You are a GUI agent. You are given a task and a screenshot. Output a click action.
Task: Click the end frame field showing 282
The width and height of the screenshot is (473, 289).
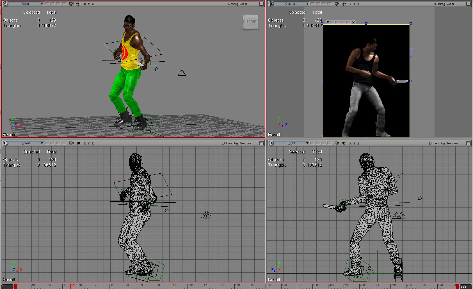[466, 286]
